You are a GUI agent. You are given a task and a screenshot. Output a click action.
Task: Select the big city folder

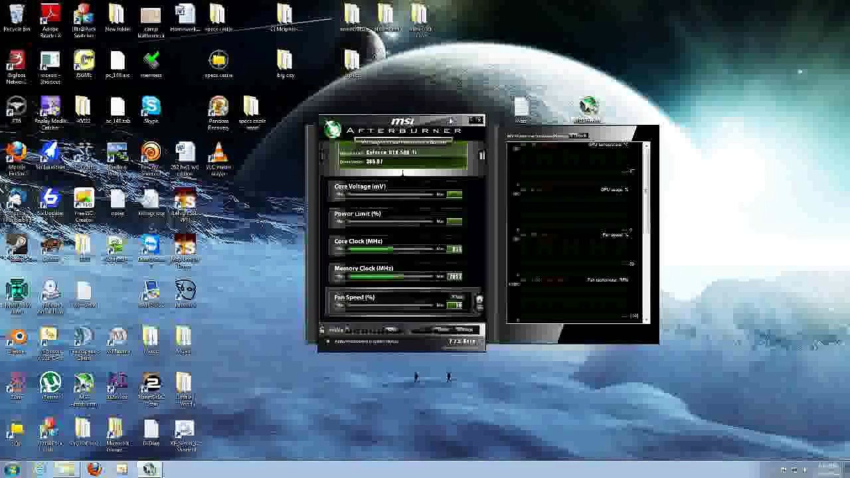[x=285, y=64]
